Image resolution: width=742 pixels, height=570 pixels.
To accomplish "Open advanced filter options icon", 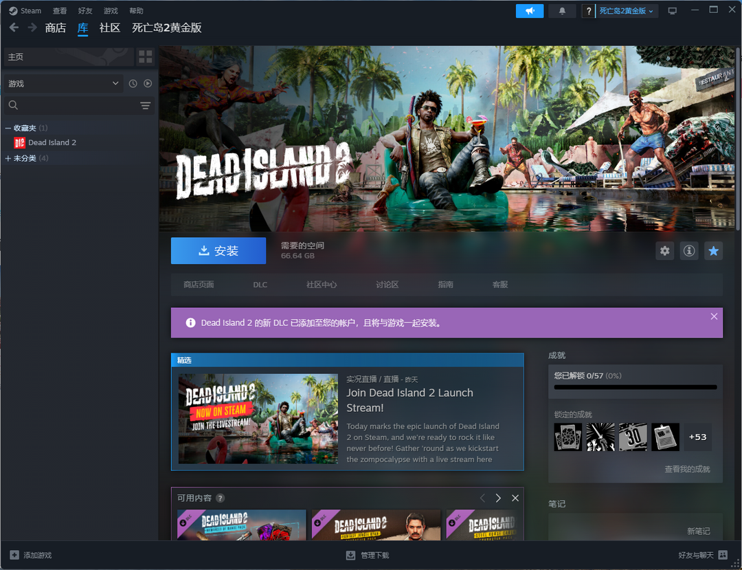I will pos(145,105).
